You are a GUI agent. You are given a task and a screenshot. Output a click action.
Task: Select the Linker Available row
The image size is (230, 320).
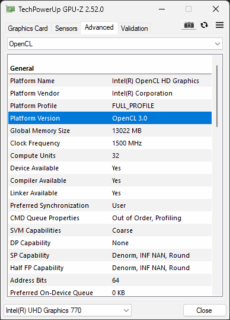(x=110, y=193)
